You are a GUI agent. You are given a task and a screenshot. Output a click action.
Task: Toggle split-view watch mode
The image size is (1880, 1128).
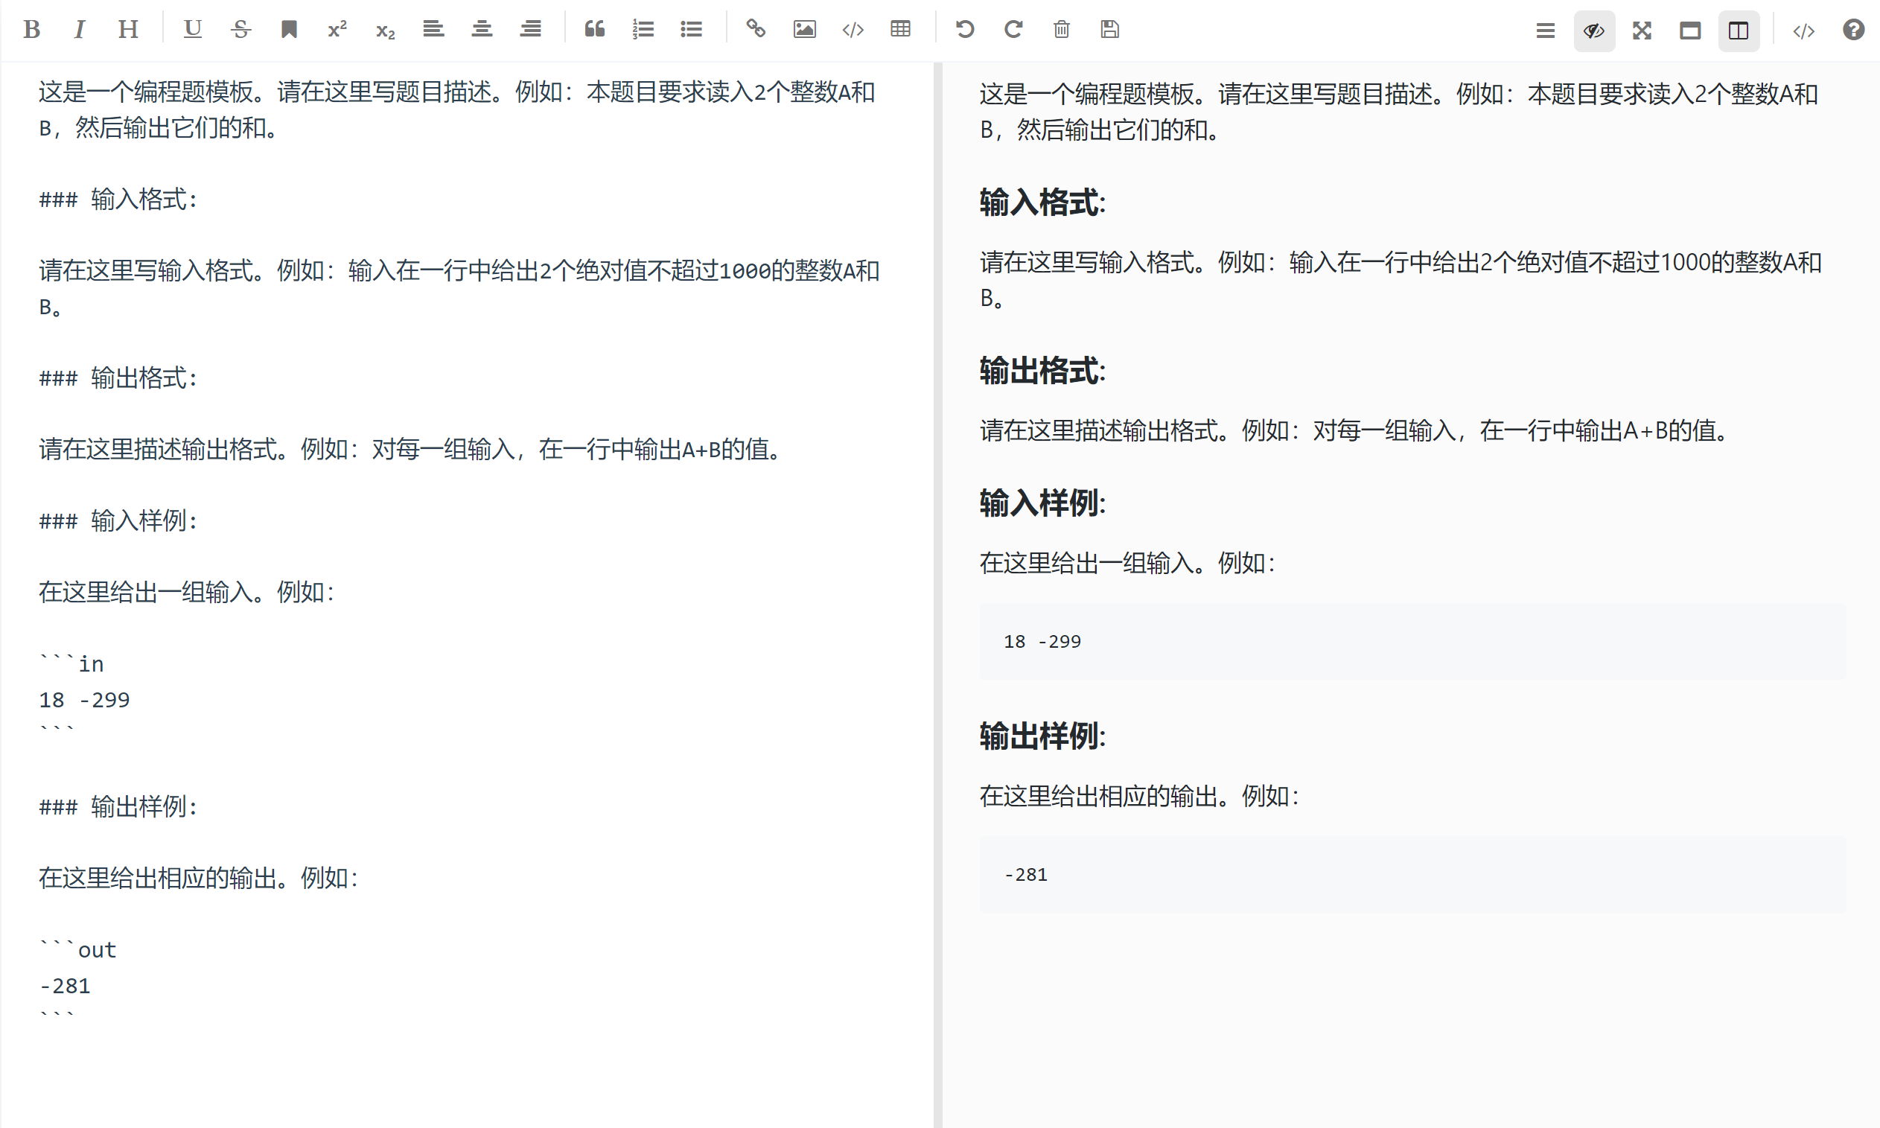pos(1739,31)
